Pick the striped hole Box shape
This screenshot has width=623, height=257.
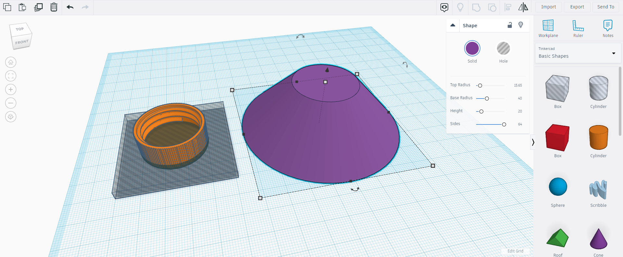[557, 88]
